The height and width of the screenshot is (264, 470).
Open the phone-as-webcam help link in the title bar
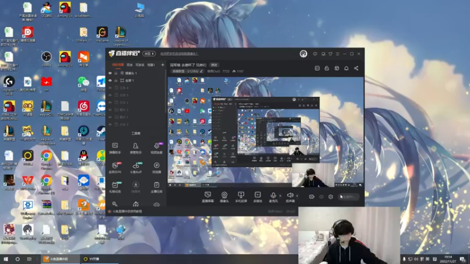[x=179, y=54]
